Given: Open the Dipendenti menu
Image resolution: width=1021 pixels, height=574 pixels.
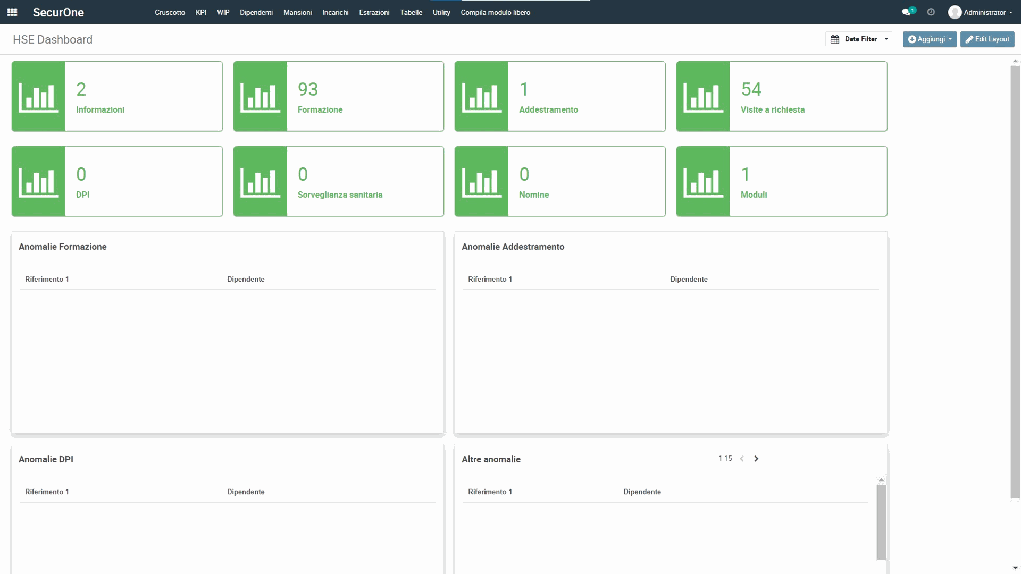Looking at the screenshot, I should click(x=256, y=12).
